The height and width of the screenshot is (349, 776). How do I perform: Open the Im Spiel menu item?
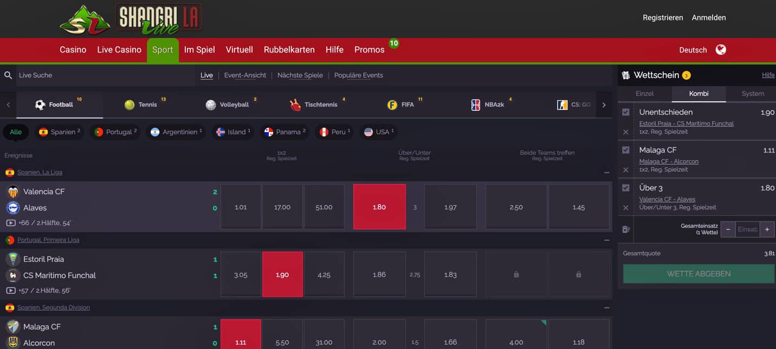point(199,50)
